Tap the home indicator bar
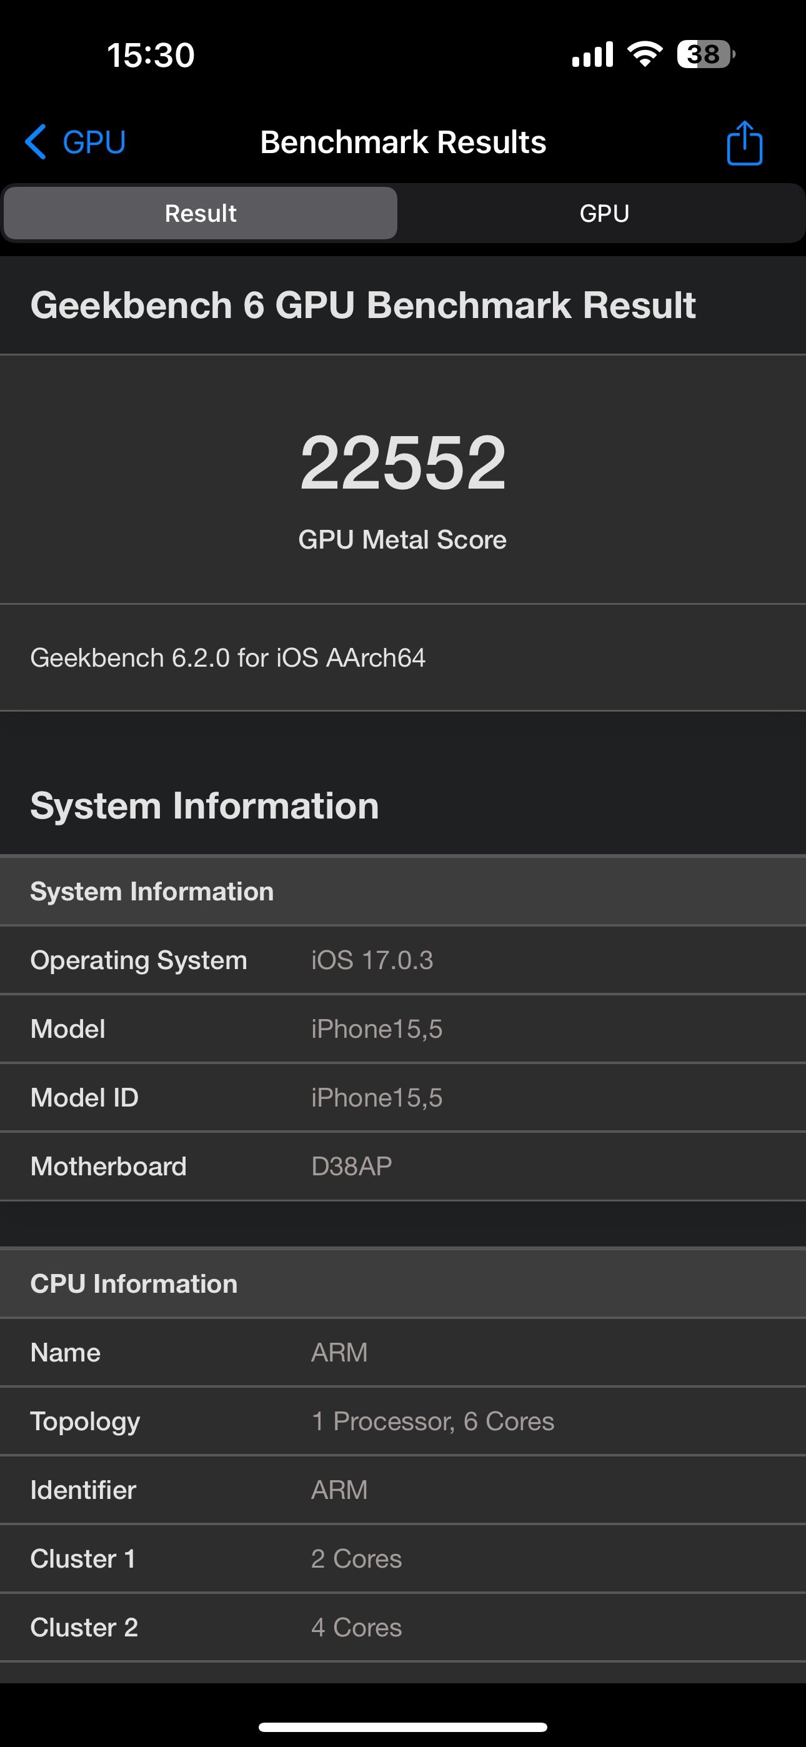The height and width of the screenshot is (1747, 806). point(403,1726)
